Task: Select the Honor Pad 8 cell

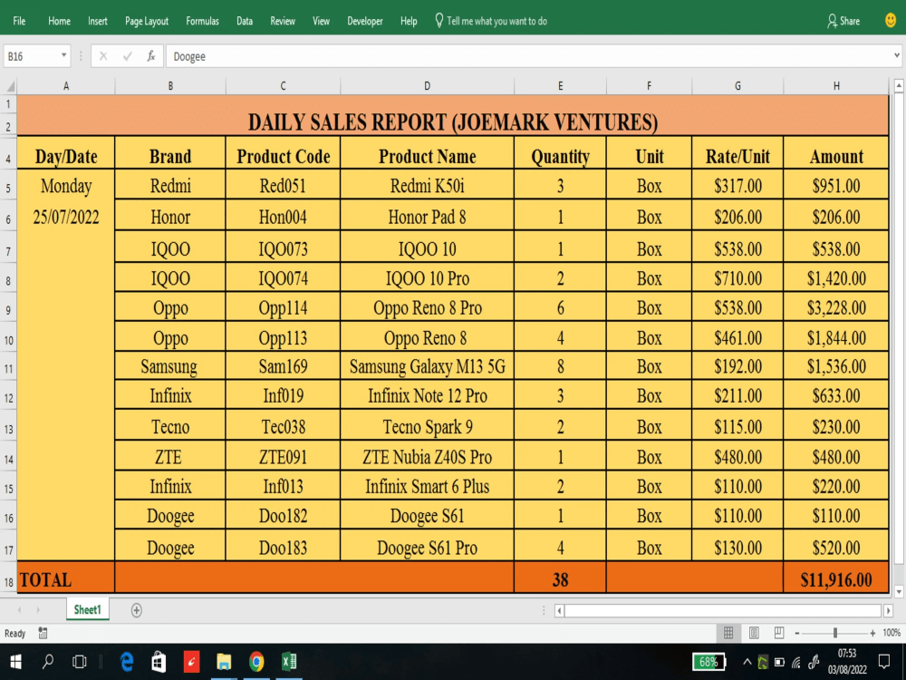Action: [x=427, y=217]
